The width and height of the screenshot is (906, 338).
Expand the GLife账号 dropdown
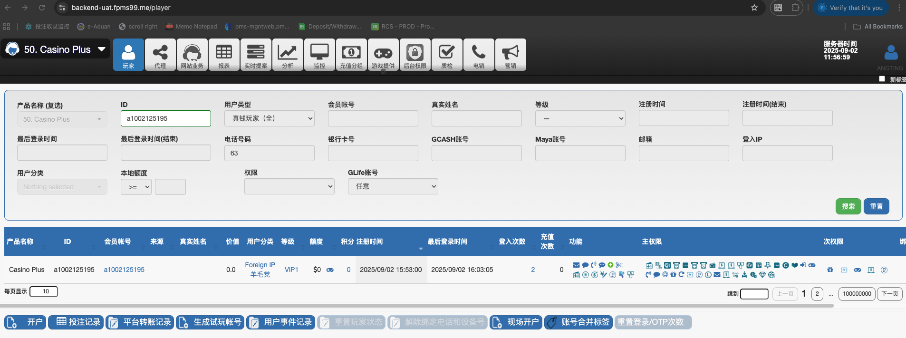tap(393, 186)
